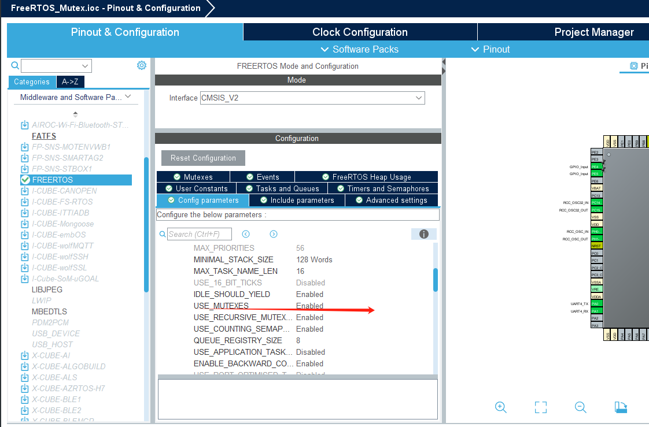Click download icon beside I-CUBE-Mongoose
Viewport: 649px width, 427px height.
click(x=25, y=224)
